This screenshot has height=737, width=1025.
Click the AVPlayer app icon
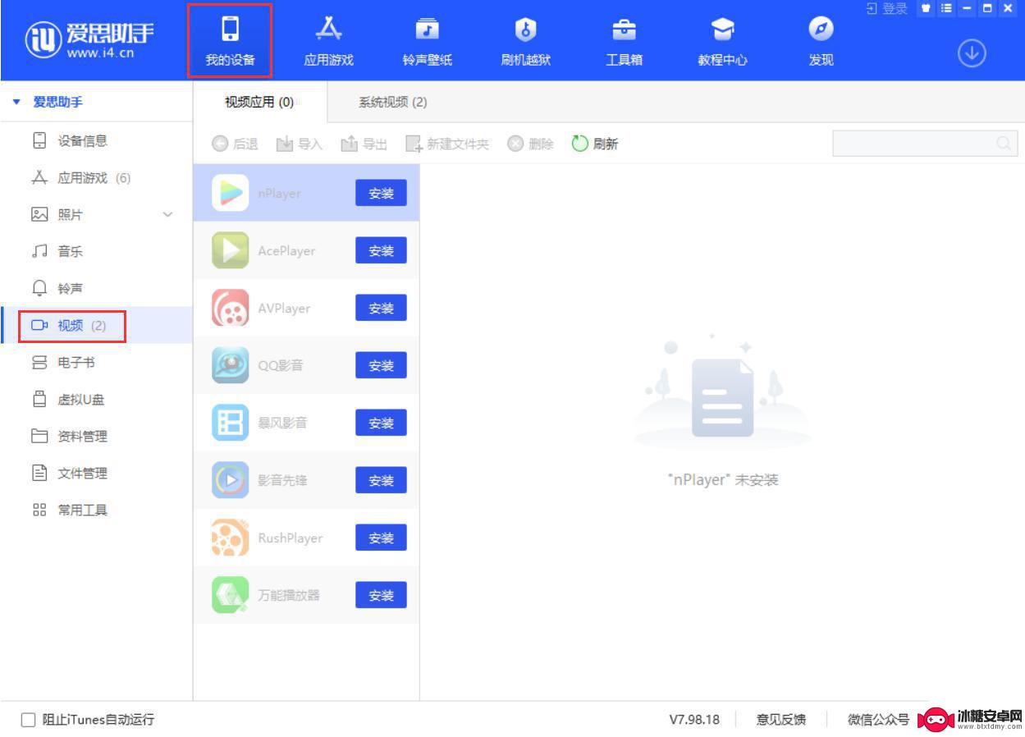pos(230,309)
